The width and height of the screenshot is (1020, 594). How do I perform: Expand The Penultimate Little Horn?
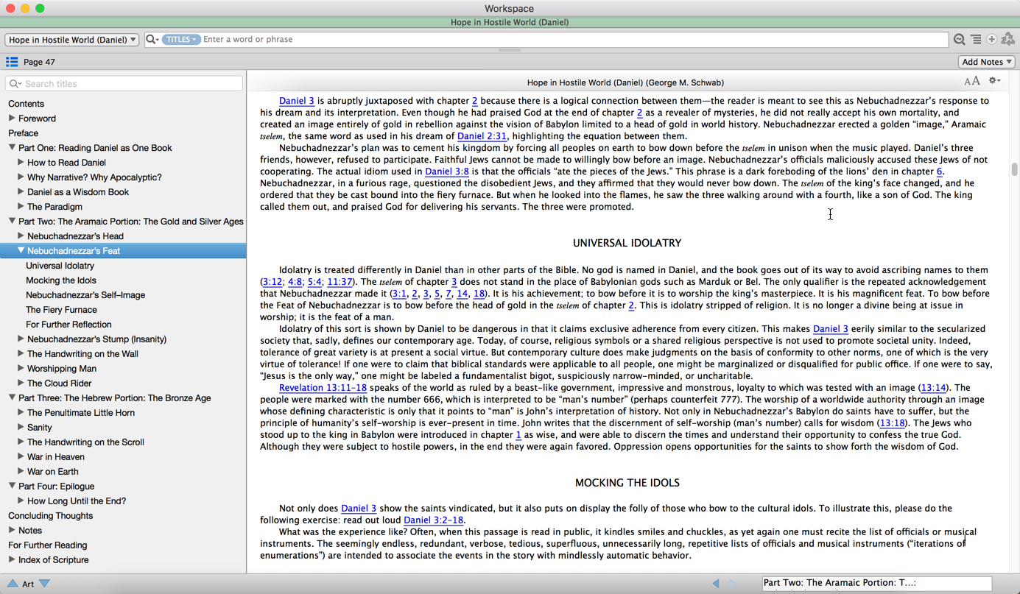(x=21, y=413)
